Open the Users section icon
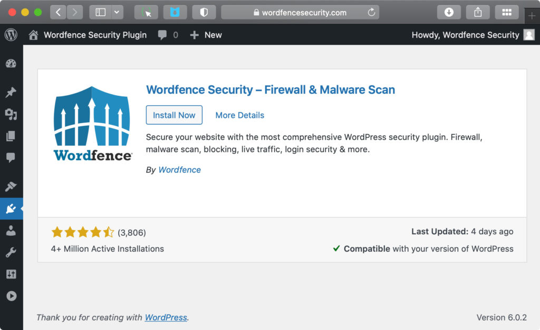 click(12, 230)
